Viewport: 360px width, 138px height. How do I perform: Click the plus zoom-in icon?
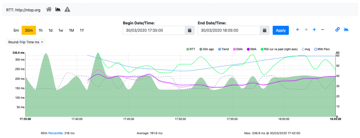(x=314, y=30)
